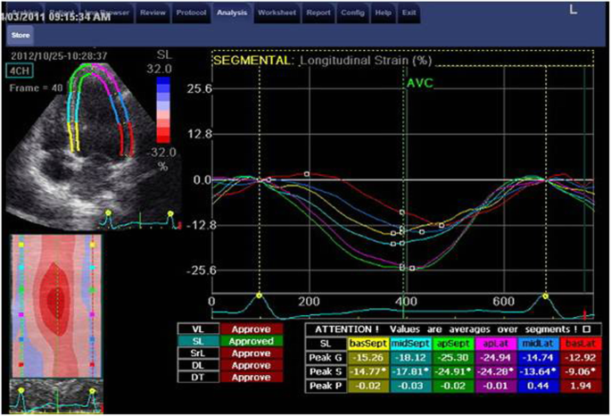The height and width of the screenshot is (416, 611).
Task: Switch to the Protocol tab
Action: pyautogui.click(x=190, y=13)
